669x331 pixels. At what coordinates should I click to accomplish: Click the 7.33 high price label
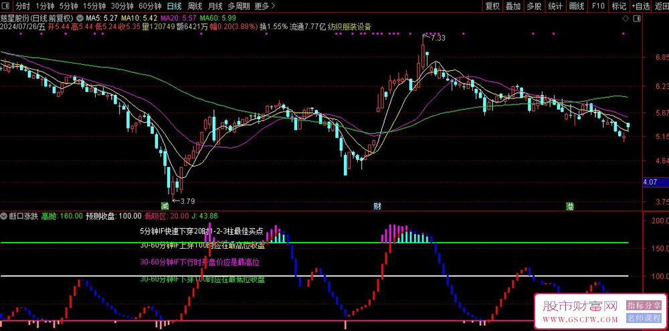pos(438,38)
